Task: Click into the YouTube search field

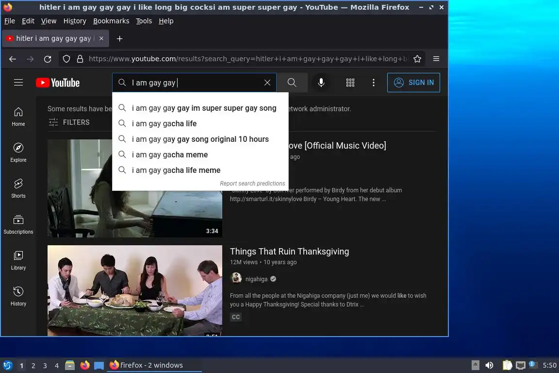Action: 194,83
